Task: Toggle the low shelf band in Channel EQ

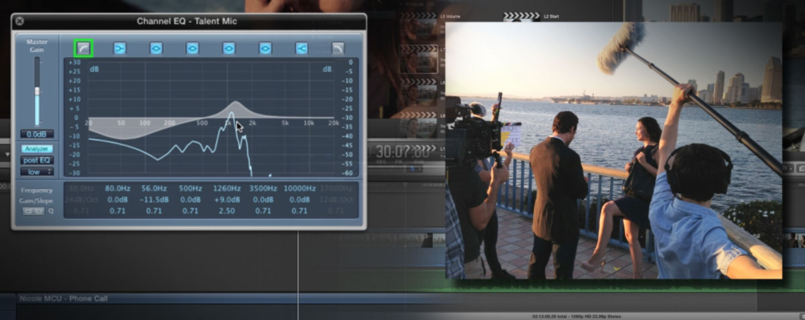Action: click(x=119, y=48)
